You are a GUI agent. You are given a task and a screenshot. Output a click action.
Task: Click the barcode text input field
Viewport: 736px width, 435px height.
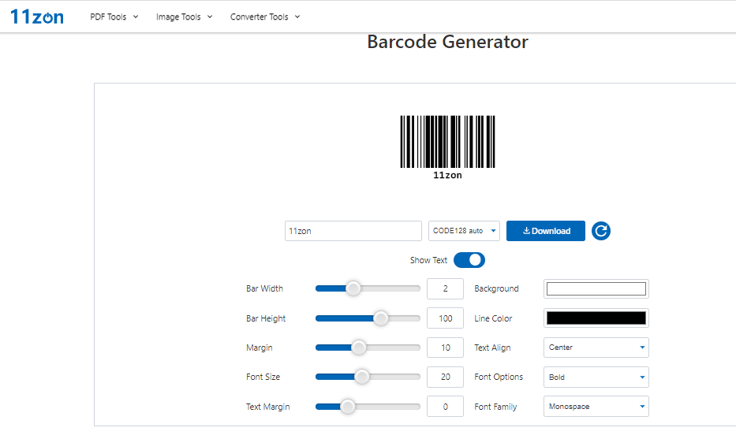coord(353,231)
